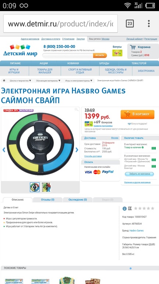Viewport: 159px width, 284px height.
Task: Open the АКЦИИ menu item
Action: point(44,63)
